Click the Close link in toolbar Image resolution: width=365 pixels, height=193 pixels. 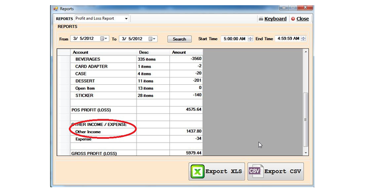[x=302, y=19]
